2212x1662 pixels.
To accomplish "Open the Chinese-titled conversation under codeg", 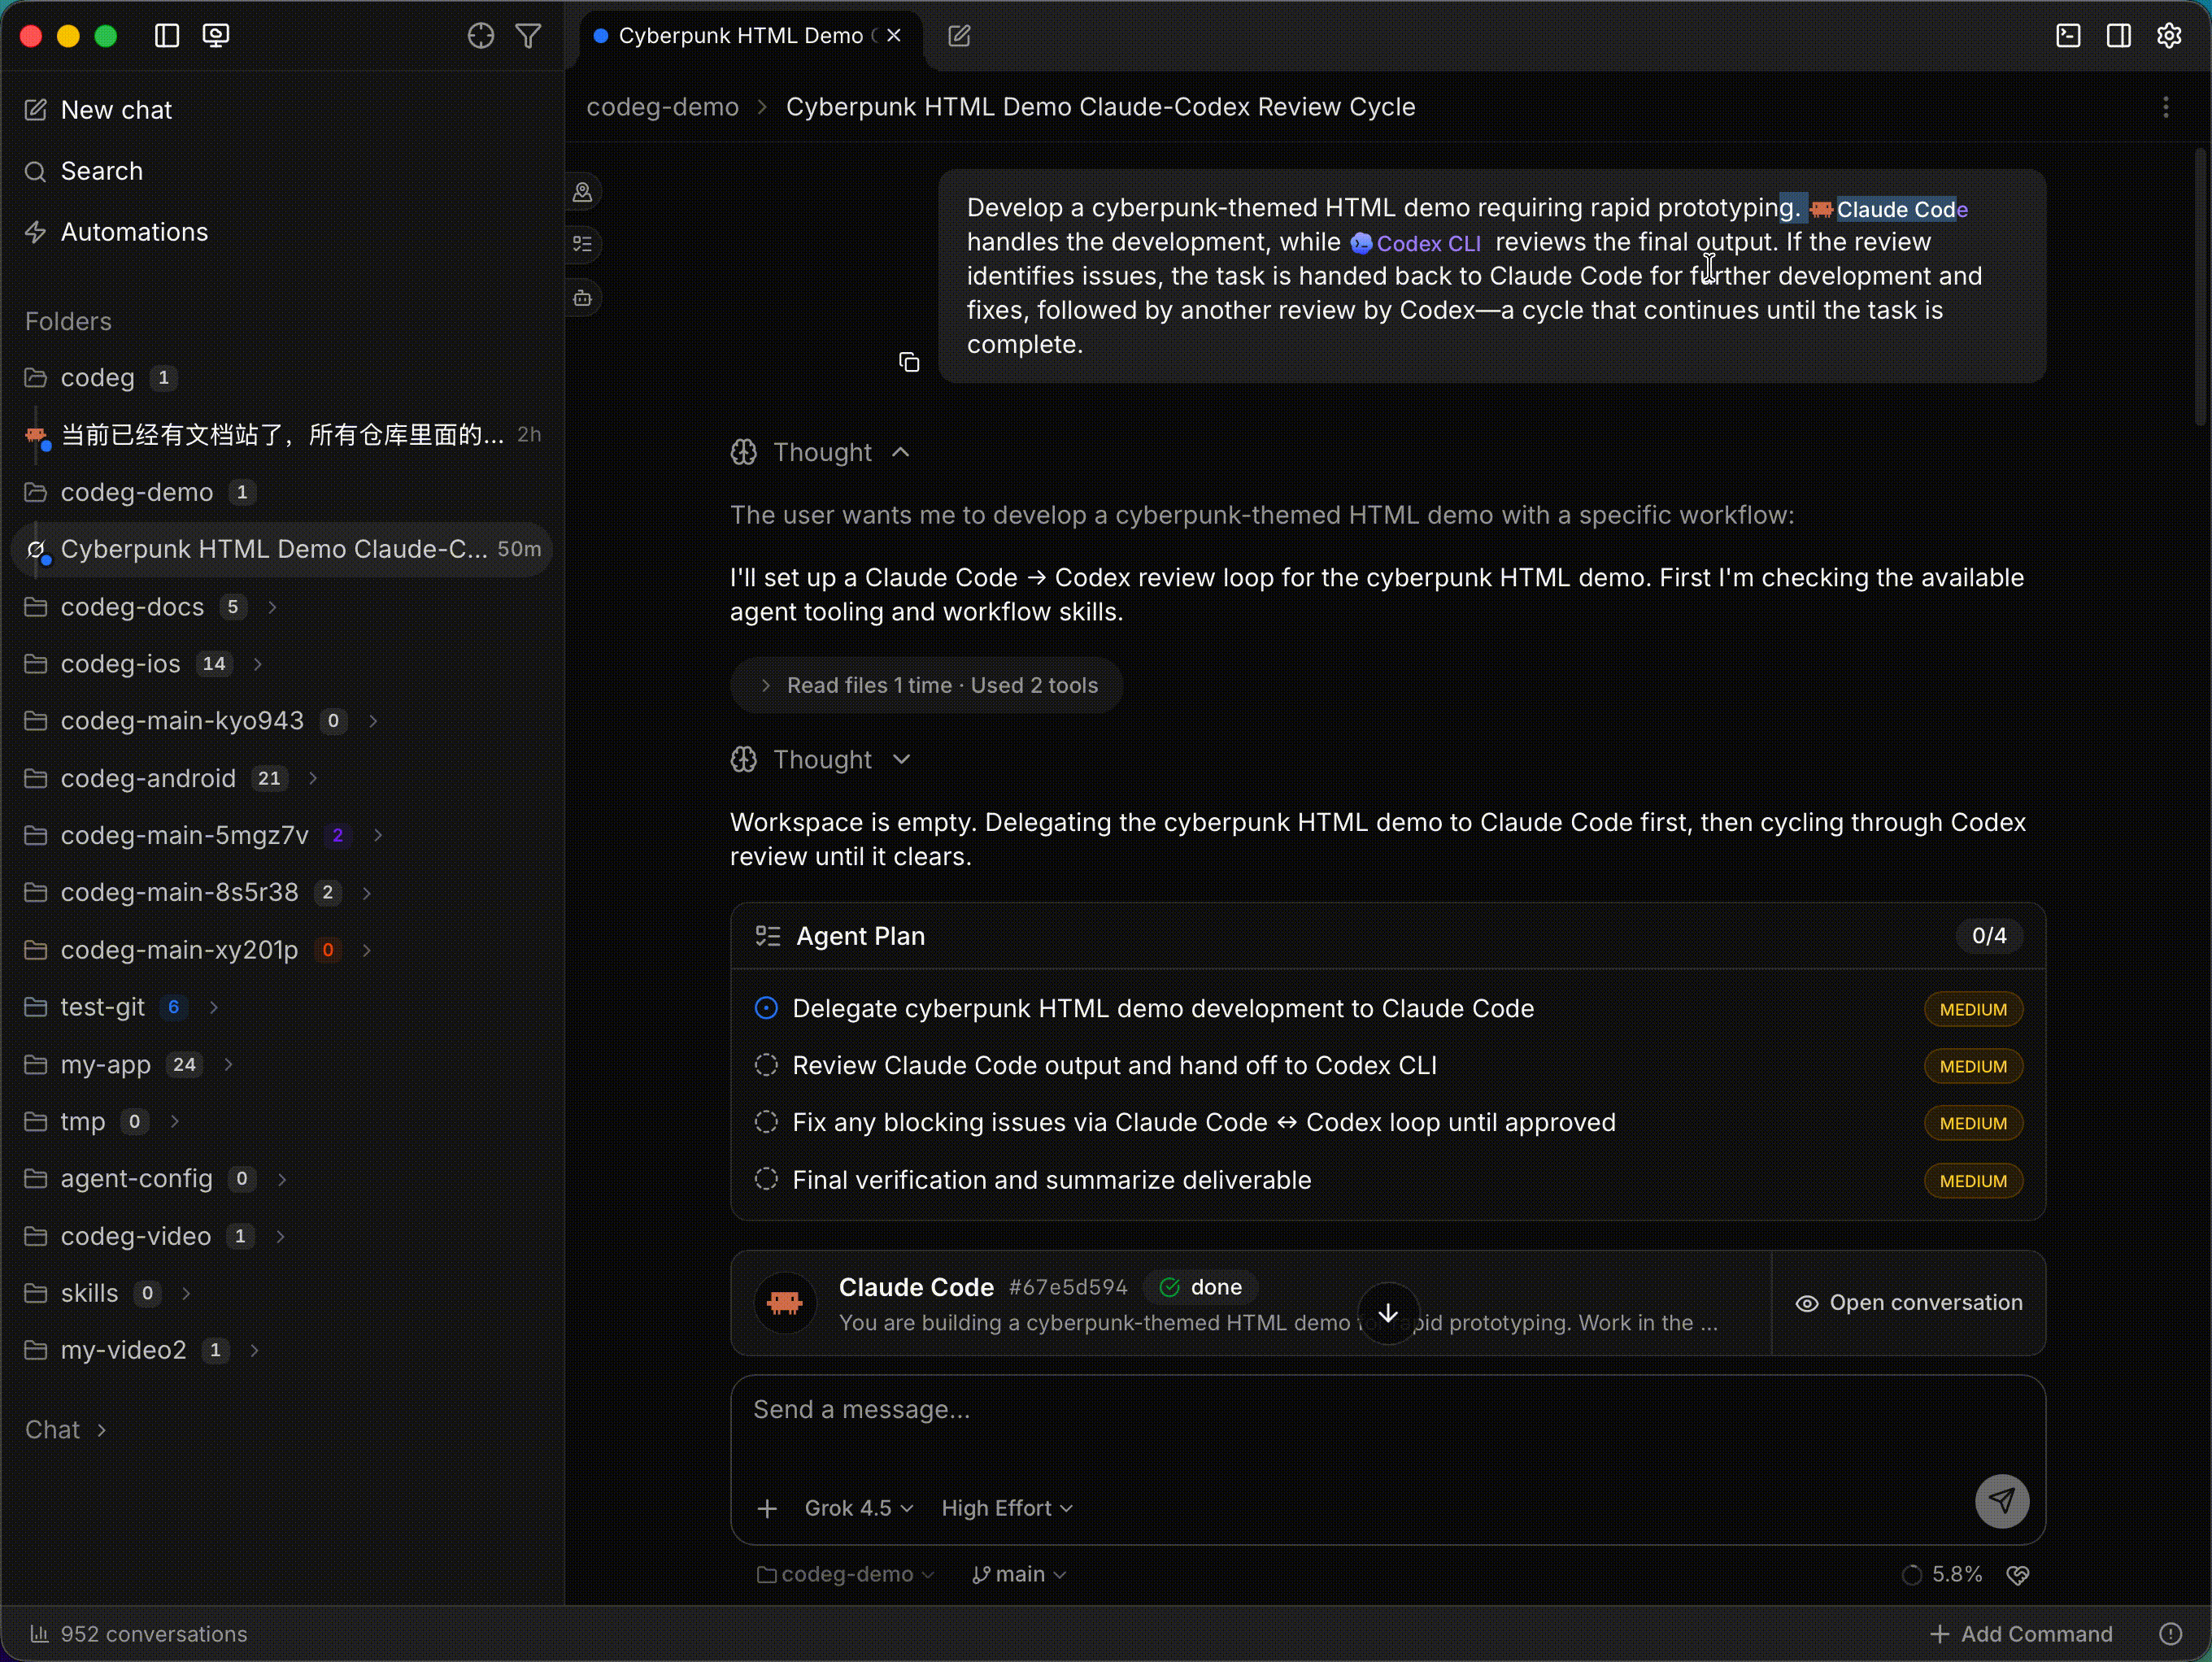I will [x=283, y=435].
